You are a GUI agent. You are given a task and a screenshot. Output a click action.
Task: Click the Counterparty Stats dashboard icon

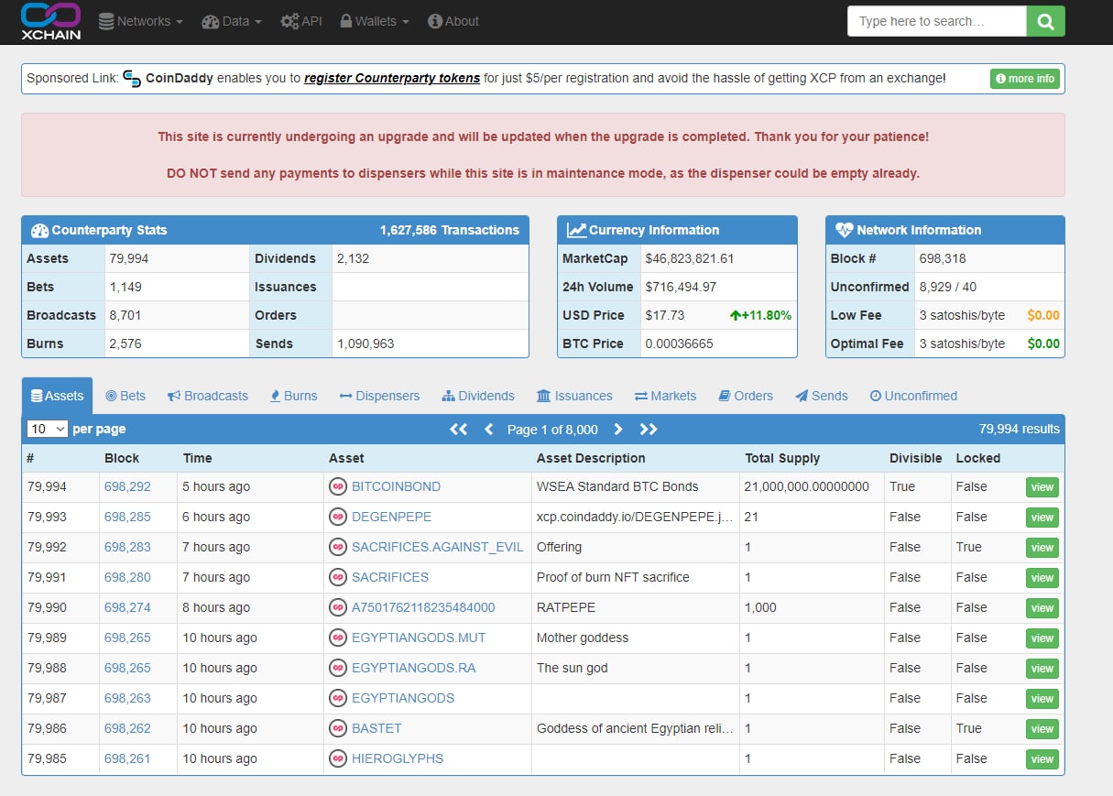click(x=39, y=230)
